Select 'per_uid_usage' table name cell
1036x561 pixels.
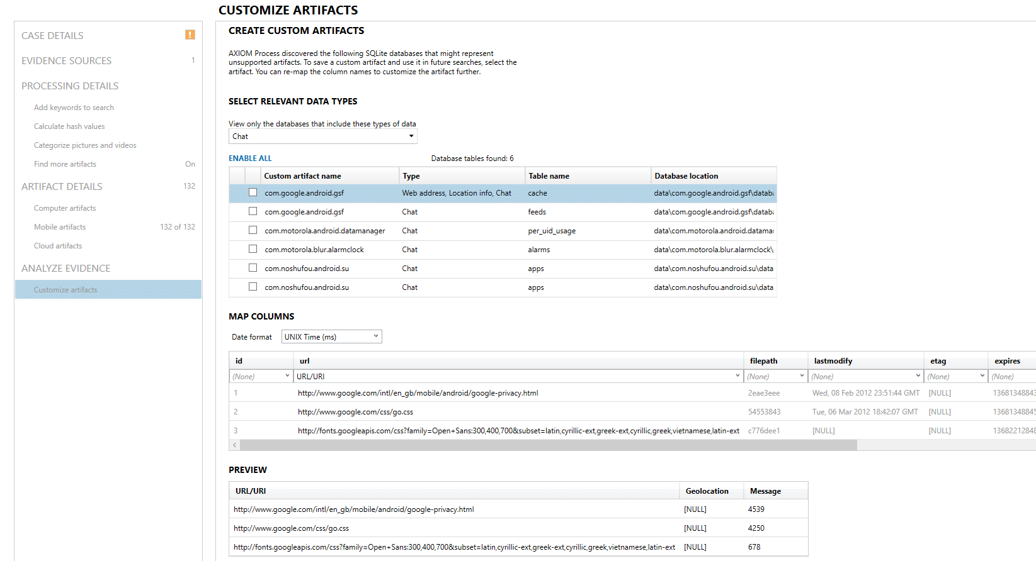(x=552, y=231)
